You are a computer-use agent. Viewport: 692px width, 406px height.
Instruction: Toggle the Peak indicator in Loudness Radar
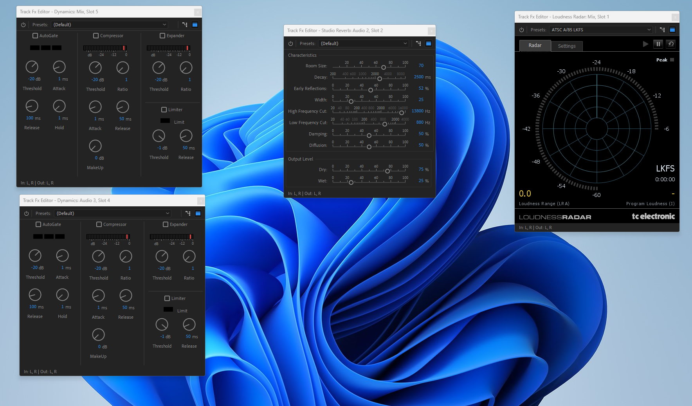[672, 60]
